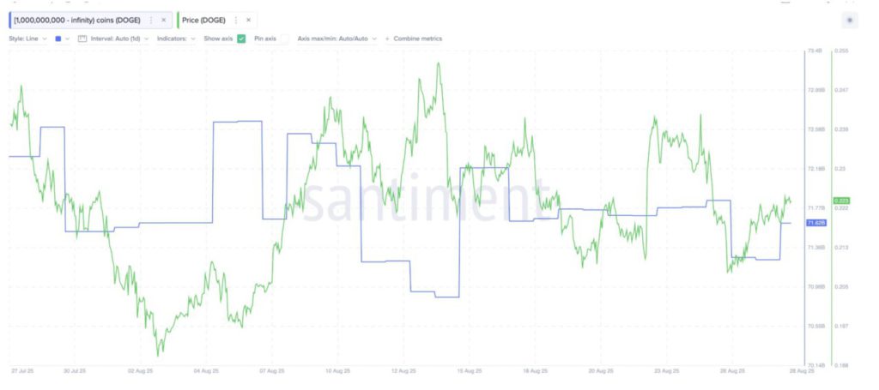The height and width of the screenshot is (390, 879).
Task: Click the top-right chart settings icon
Action: pos(850,19)
